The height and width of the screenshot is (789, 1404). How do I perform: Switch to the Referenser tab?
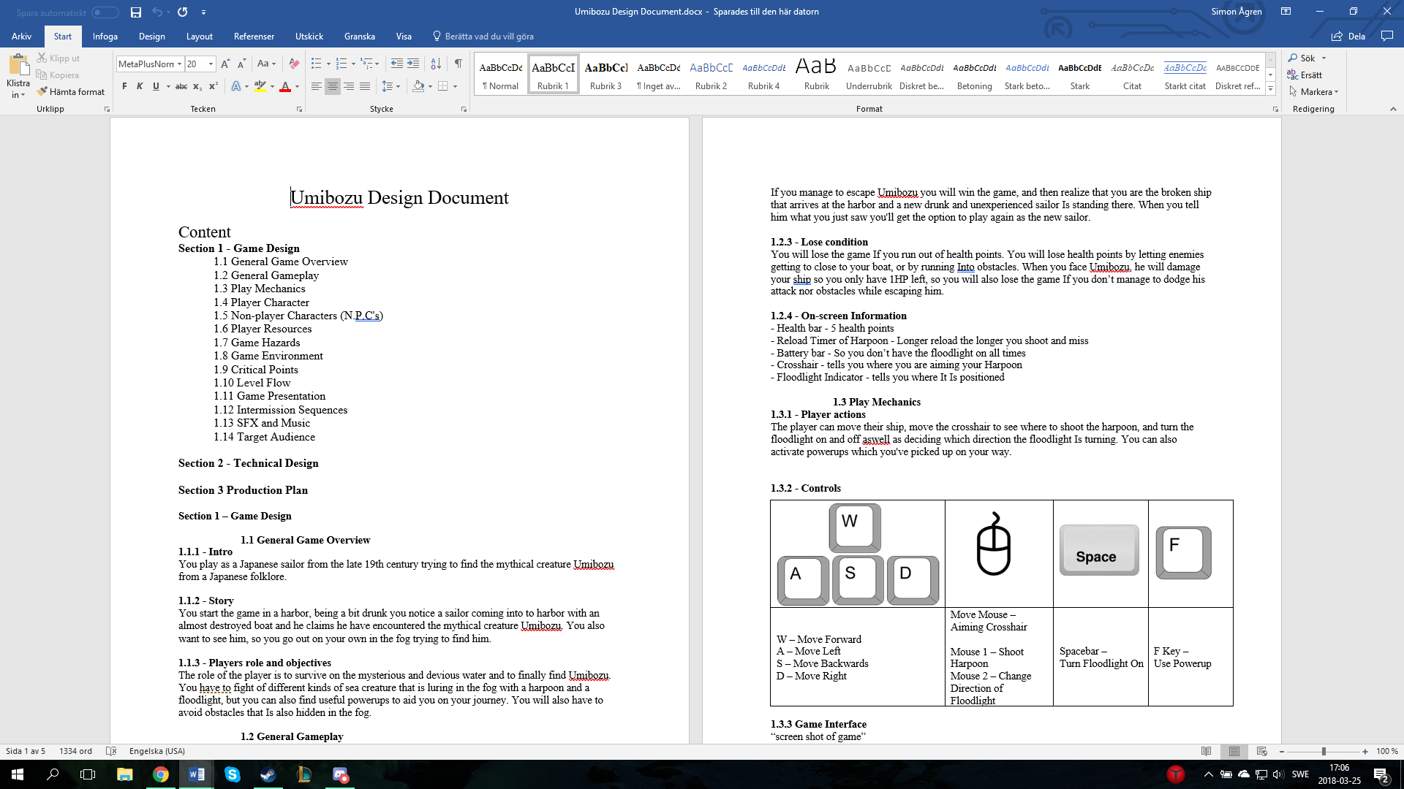coord(254,36)
